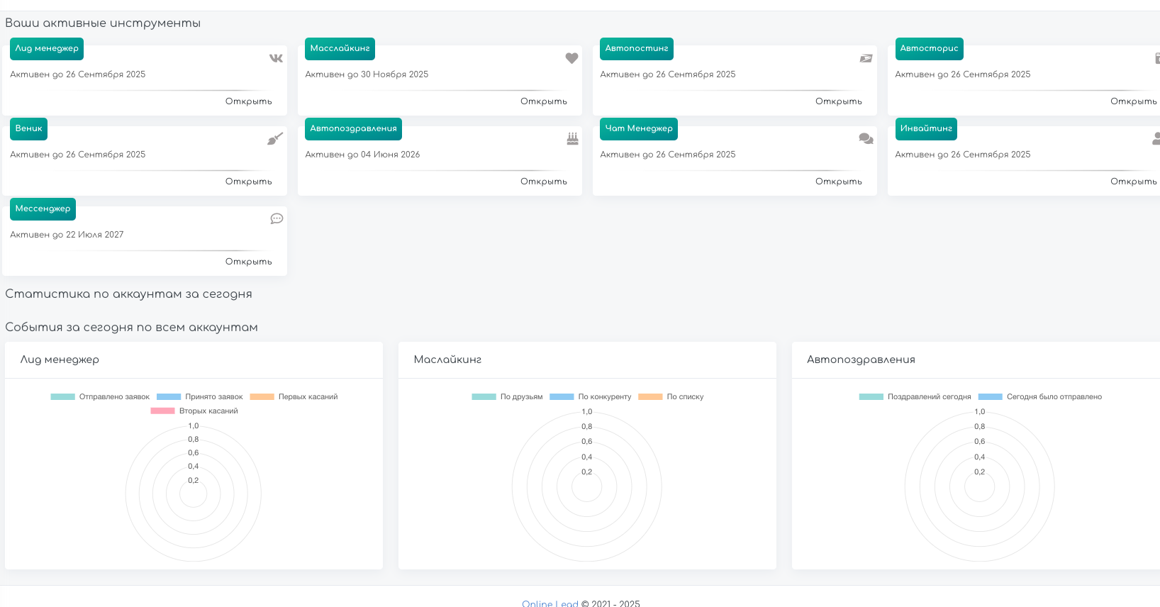Viewport: 1160px width, 607px height.
Task: Click the mail icon on Автопостинг card
Action: tap(866, 58)
